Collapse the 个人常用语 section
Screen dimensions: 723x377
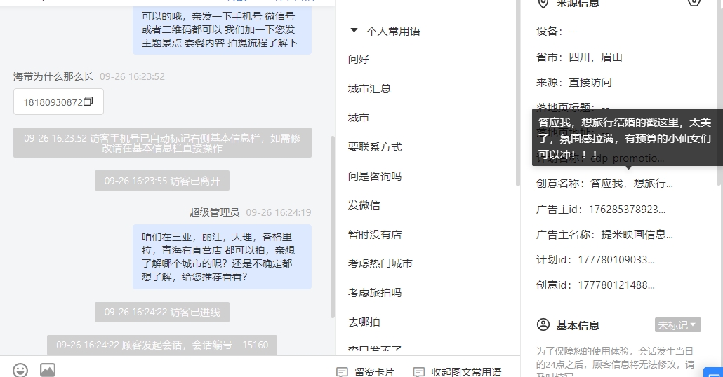(x=354, y=30)
